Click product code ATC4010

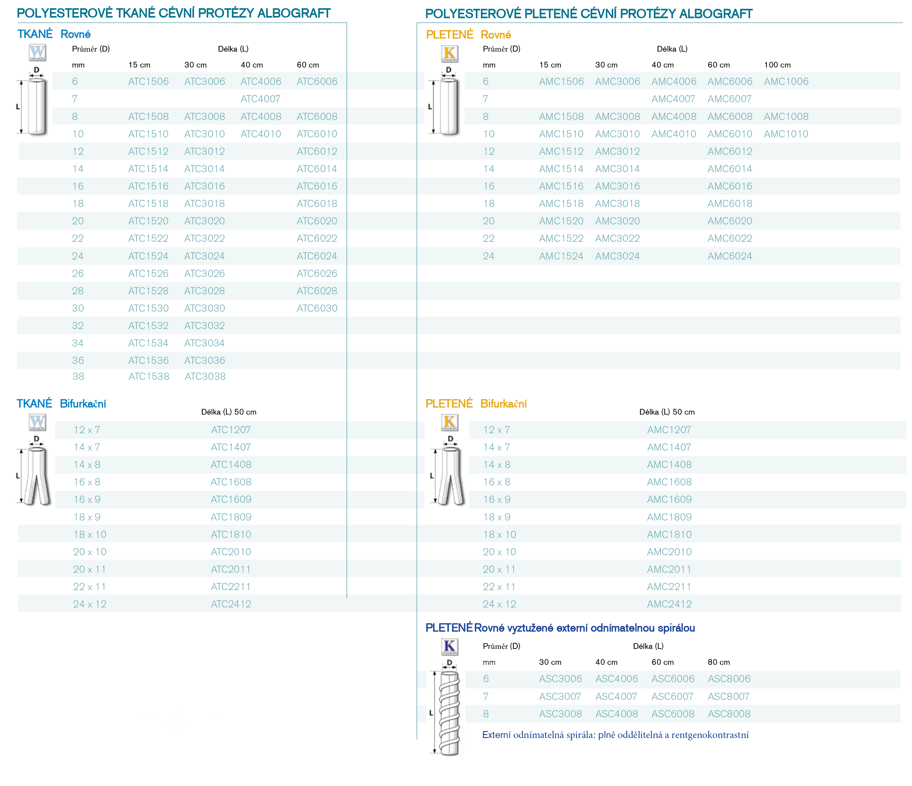(260, 134)
